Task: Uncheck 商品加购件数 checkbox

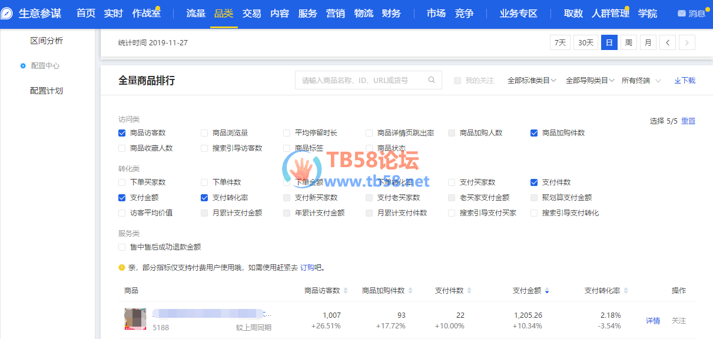Action: [534, 133]
